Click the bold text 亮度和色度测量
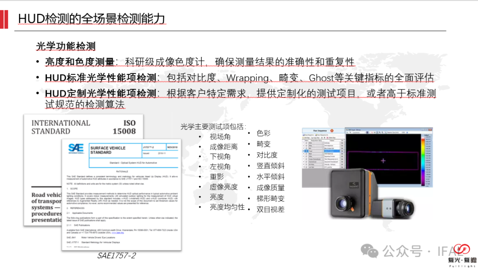 [80, 62]
